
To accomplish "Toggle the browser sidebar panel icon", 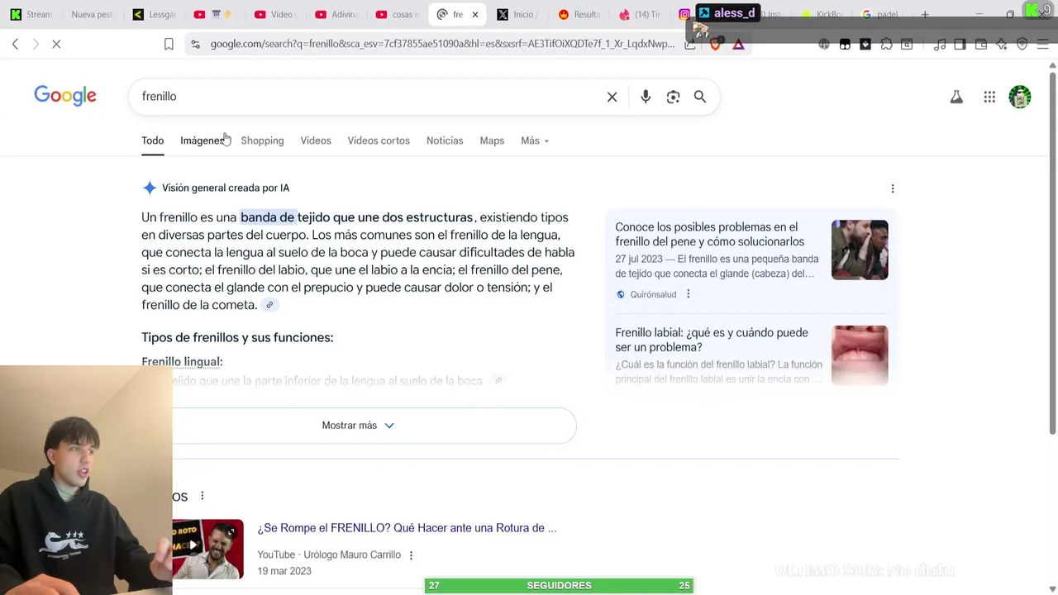I will click(960, 44).
